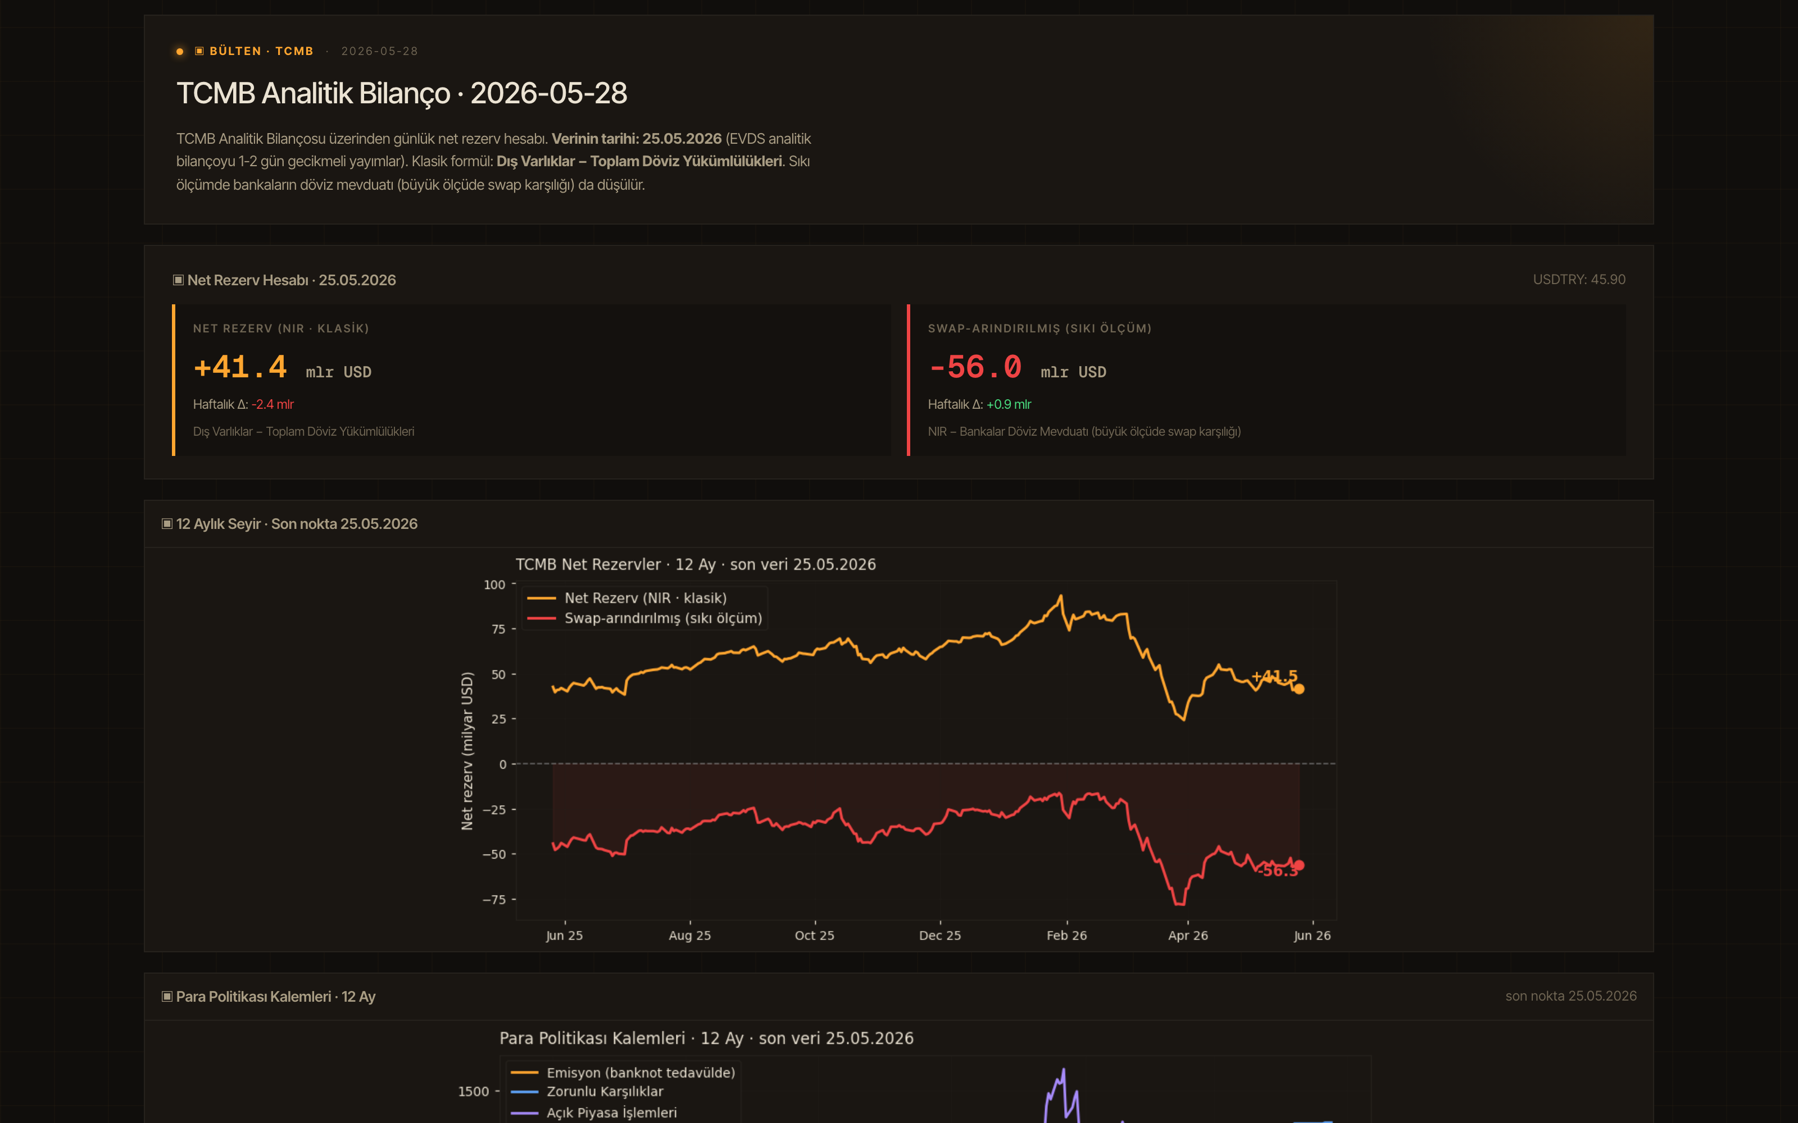Click the blue Zorunlu Karşılıklar legend swatch
1798x1123 pixels.
click(524, 1092)
